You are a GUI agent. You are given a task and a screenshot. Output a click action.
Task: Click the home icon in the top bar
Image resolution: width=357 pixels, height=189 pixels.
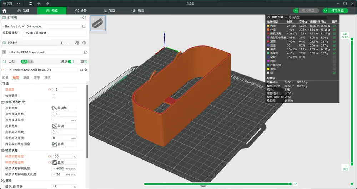click(5, 11)
